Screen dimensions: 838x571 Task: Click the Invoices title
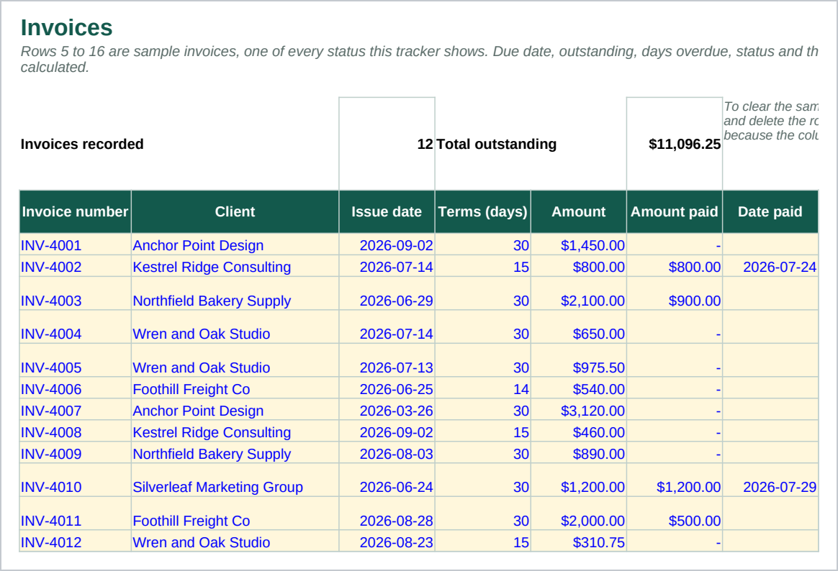(x=67, y=28)
